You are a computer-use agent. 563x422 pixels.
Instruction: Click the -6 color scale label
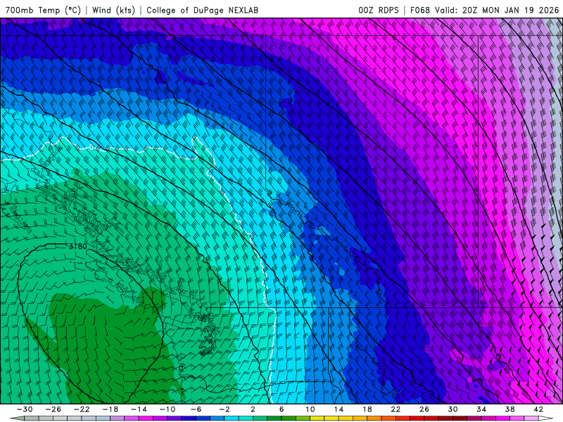[x=196, y=409]
